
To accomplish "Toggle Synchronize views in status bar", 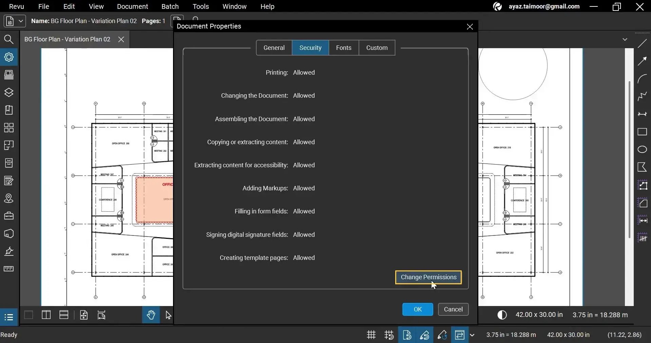I will (x=460, y=335).
